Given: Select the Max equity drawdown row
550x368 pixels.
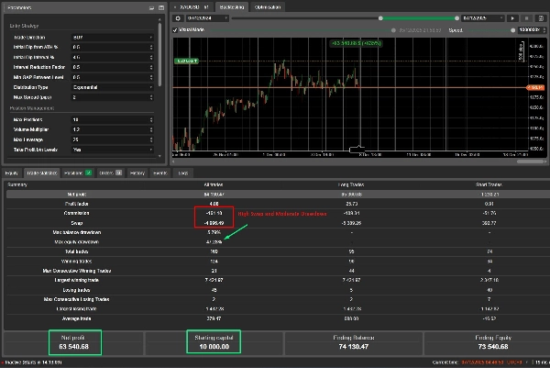Looking at the screenshot, I should point(277,242).
